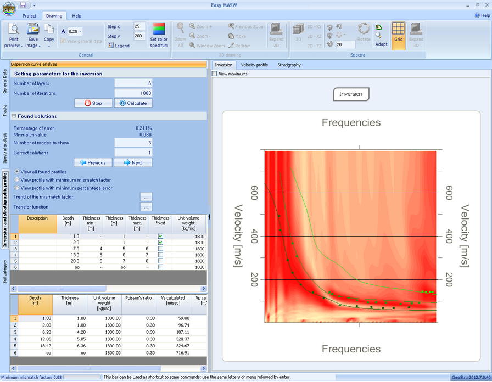Click the Legend icon
Screen dimensions: 492x382
(x=110, y=46)
